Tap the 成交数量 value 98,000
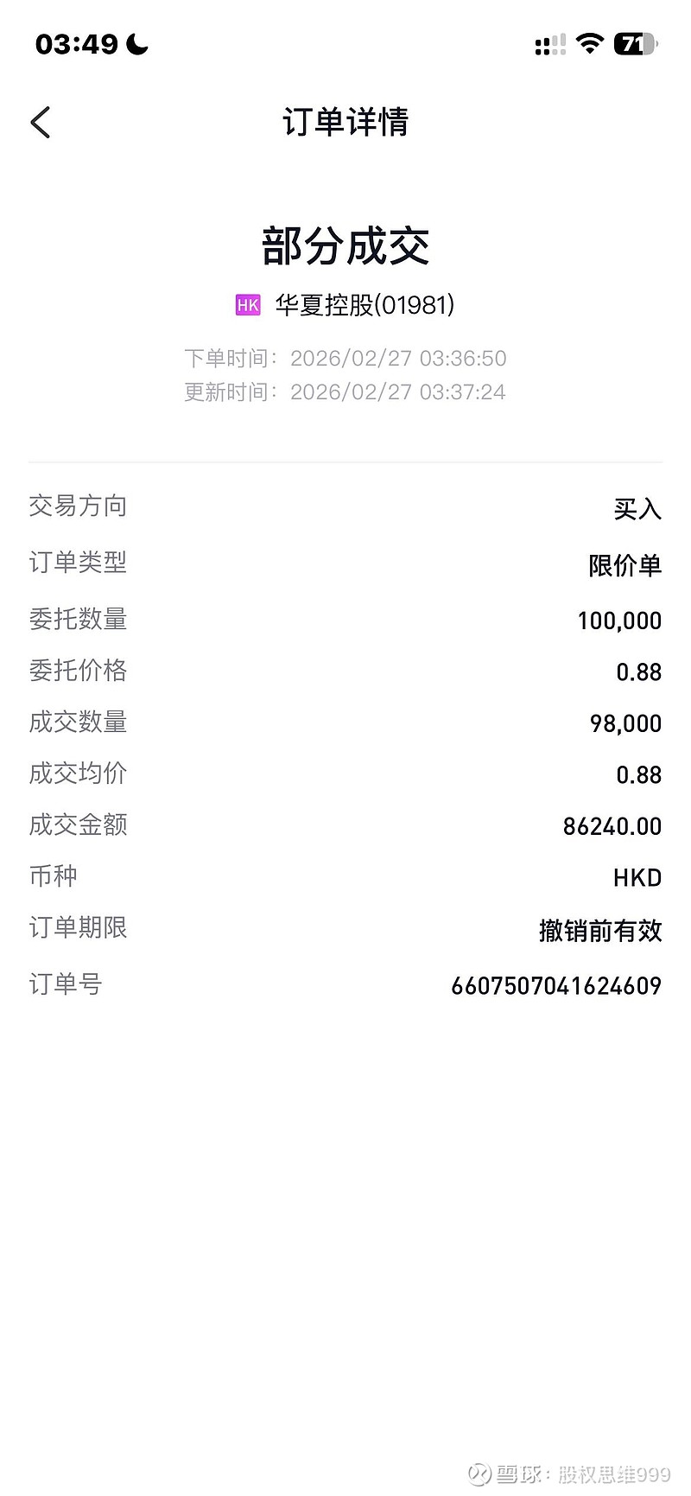 point(625,723)
